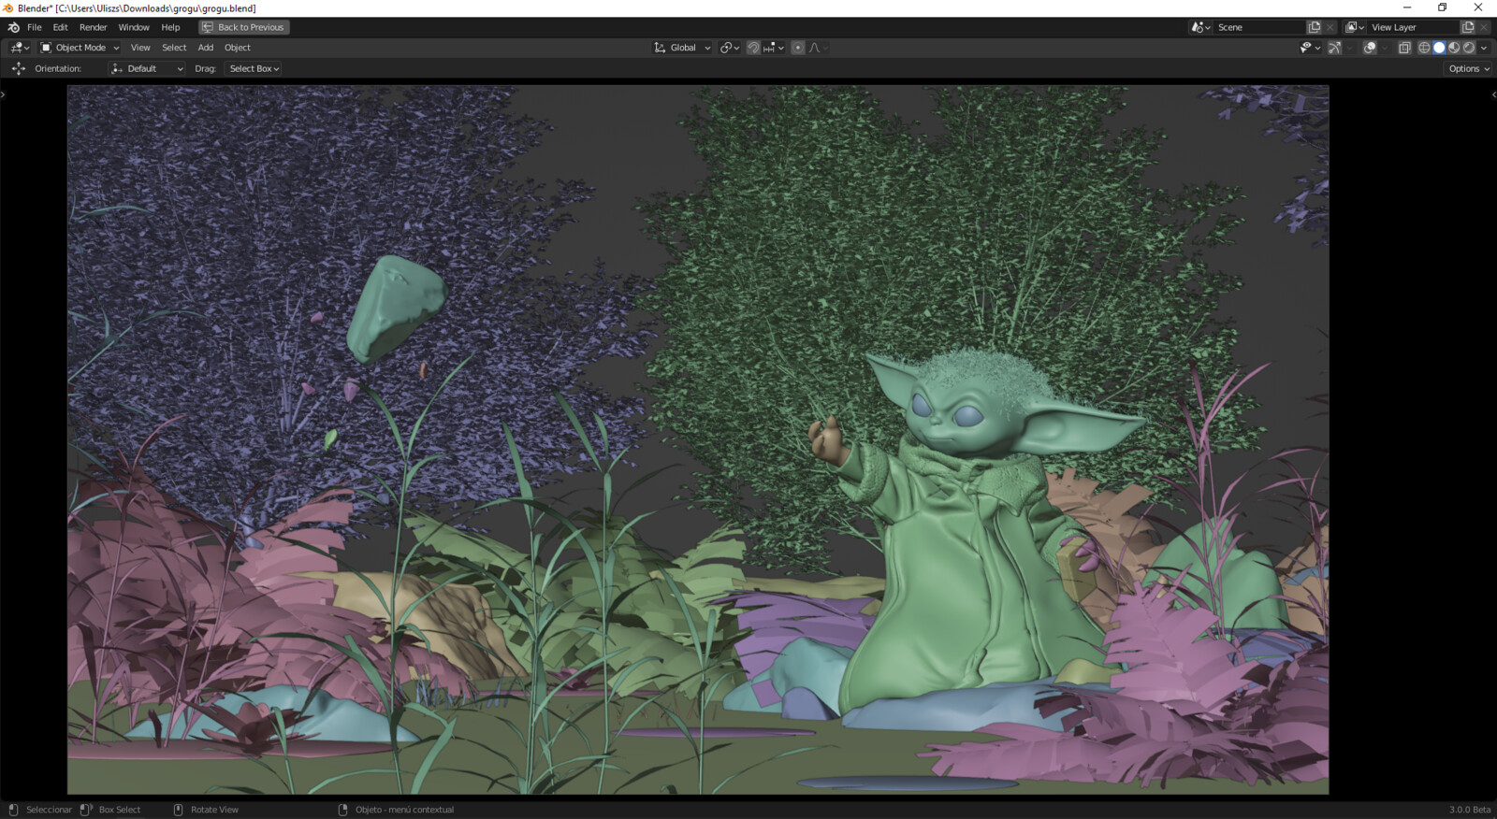Open the viewport Add menu
This screenshot has height=819, width=1497.
pos(206,48)
